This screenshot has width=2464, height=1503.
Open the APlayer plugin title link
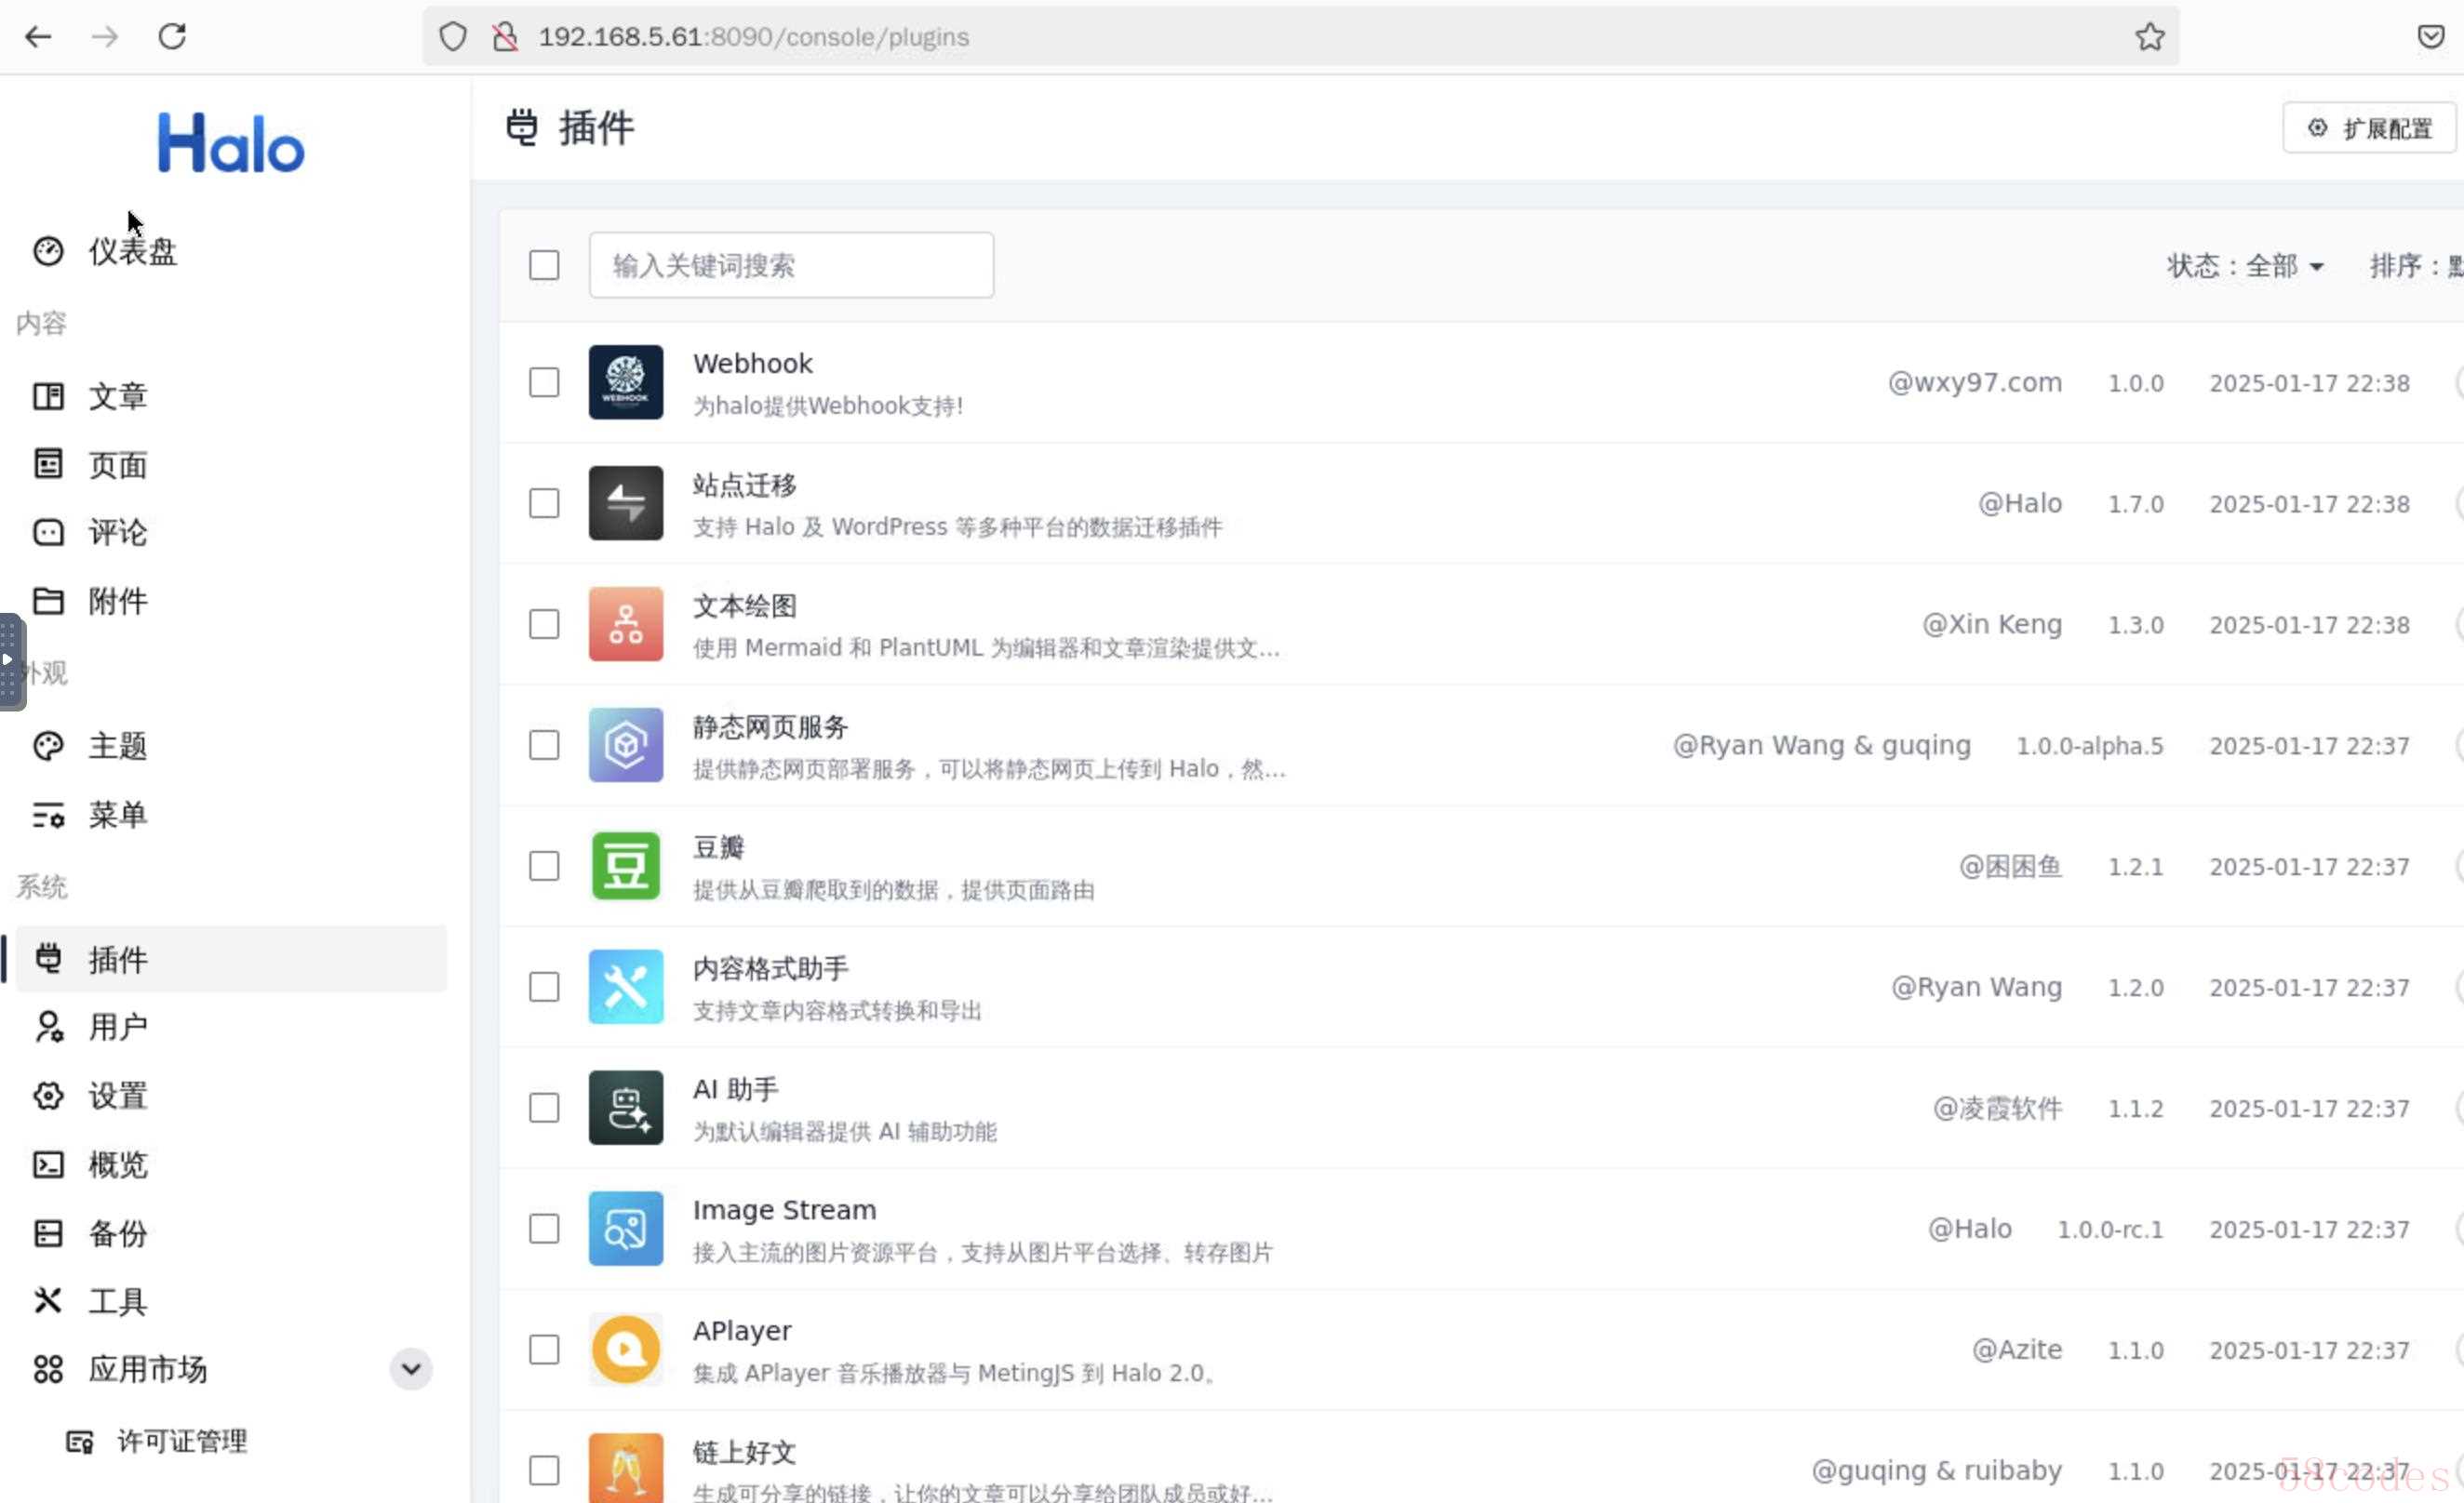(742, 1331)
